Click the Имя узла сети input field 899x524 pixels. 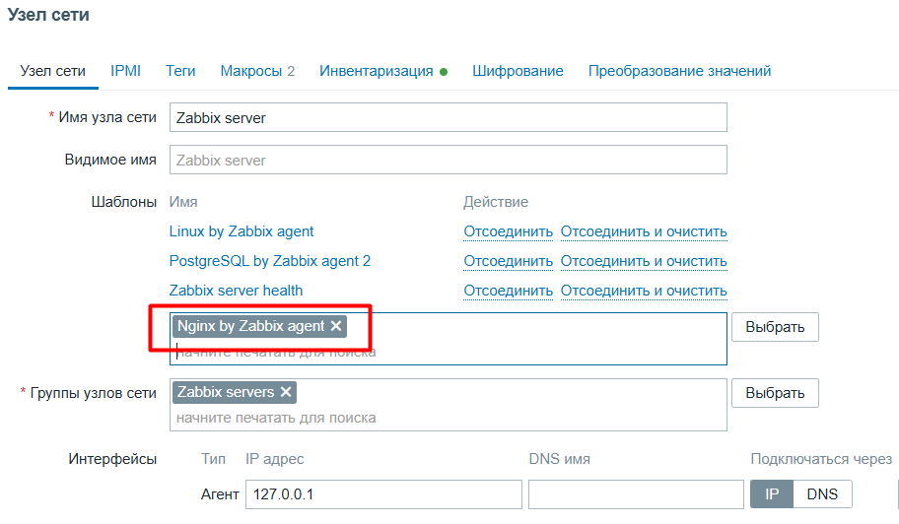pos(449,117)
